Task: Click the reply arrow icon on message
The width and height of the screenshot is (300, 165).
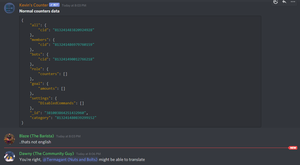Action: coord(284,2)
